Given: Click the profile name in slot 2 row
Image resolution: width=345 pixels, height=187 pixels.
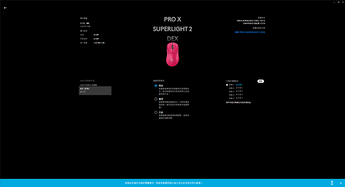Looking at the screenshot, I should (x=239, y=88).
